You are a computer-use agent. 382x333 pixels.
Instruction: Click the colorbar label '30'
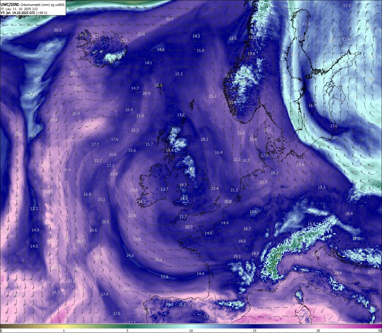pos(318,331)
